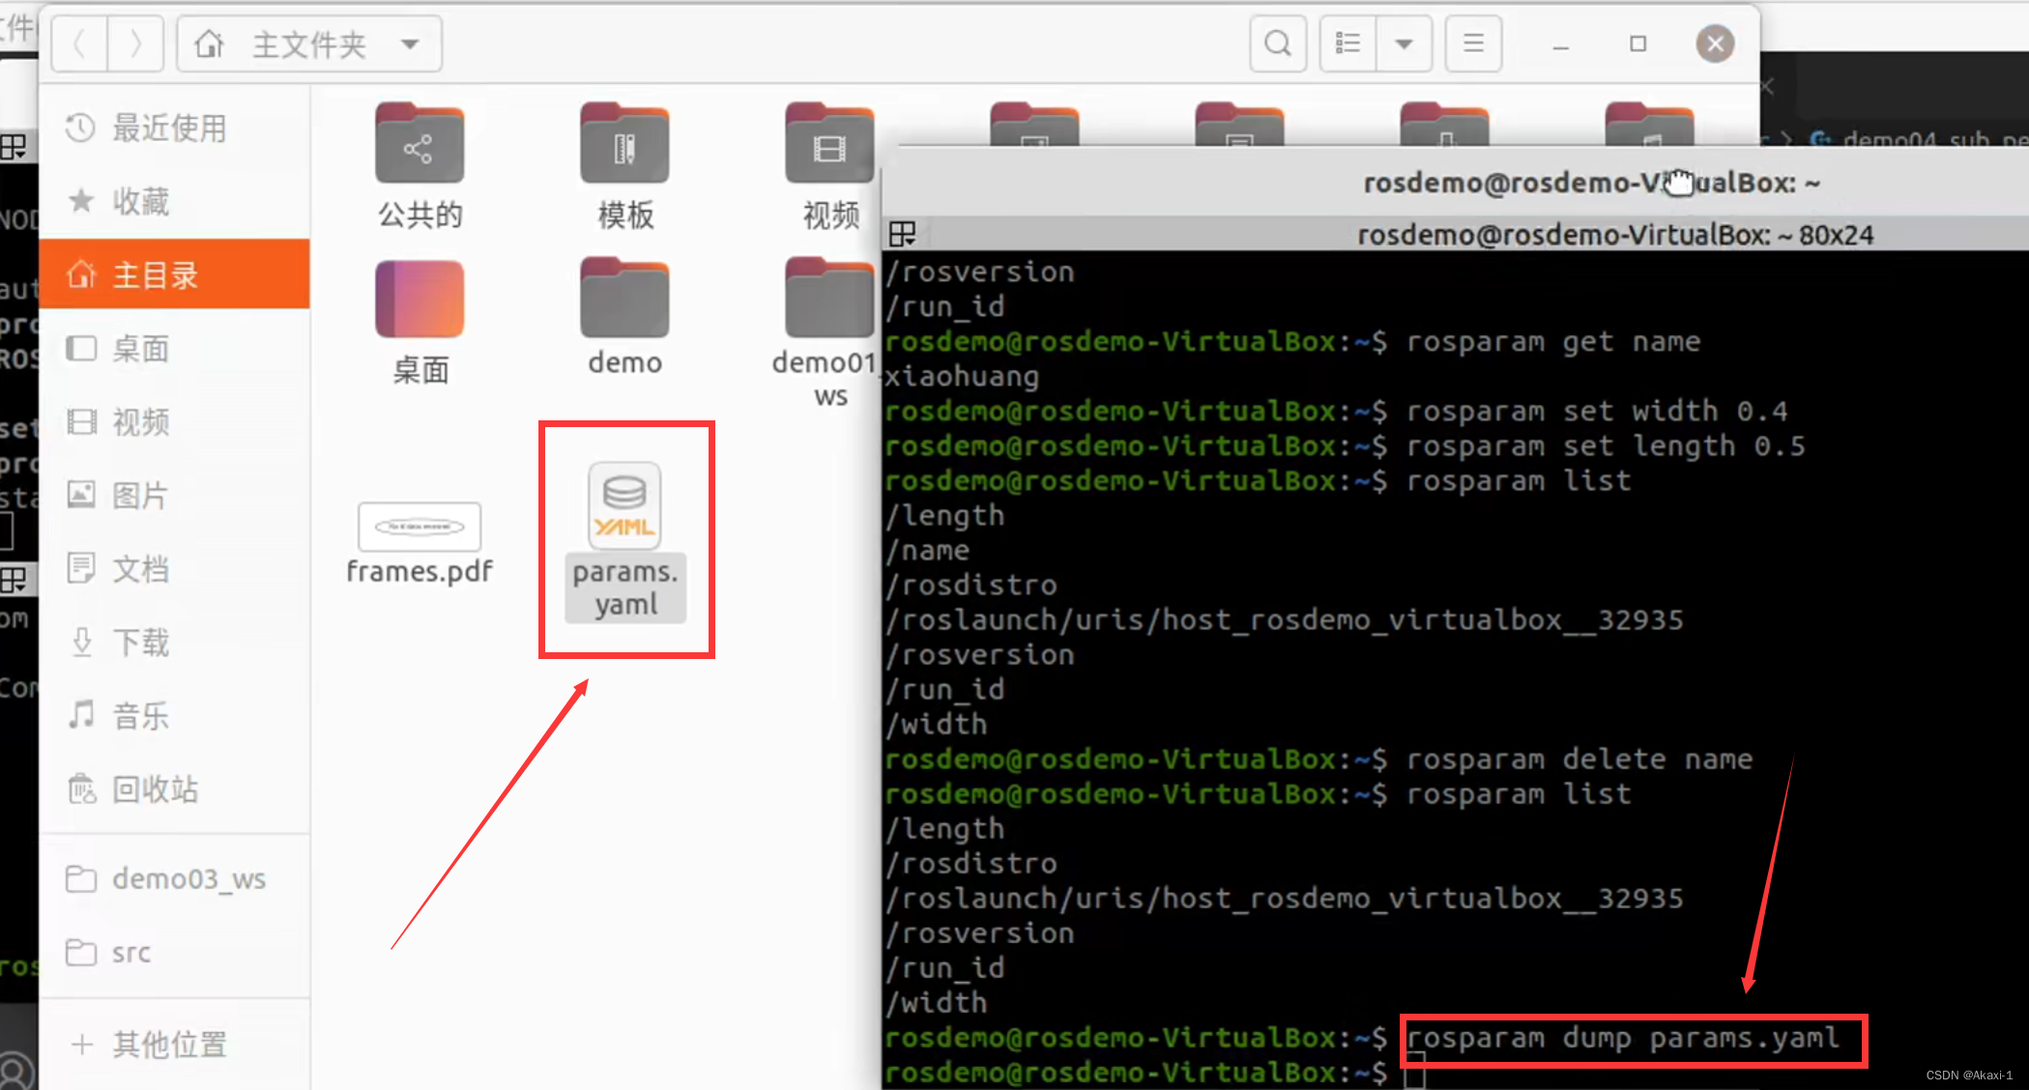2029x1090 pixels.
Task: Toggle list view in file manager
Action: click(x=1348, y=43)
